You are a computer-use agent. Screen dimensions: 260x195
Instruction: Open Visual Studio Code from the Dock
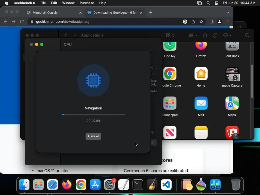(166, 185)
